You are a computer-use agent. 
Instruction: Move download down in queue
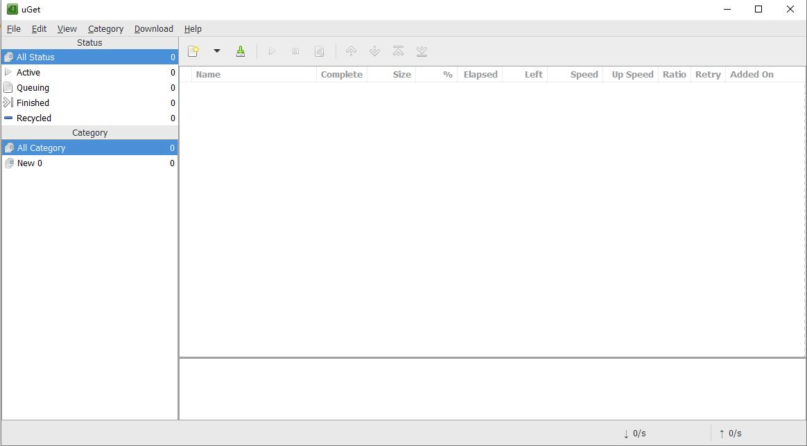point(374,51)
